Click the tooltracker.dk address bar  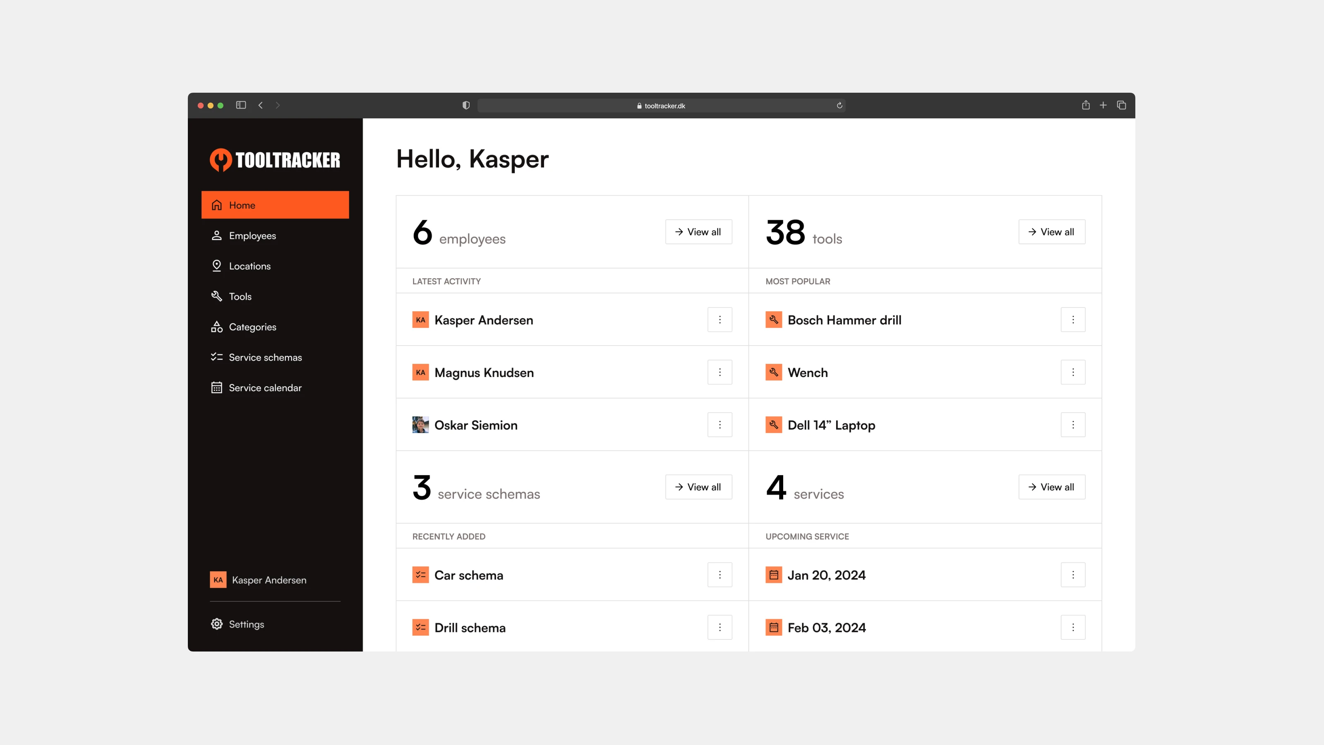[661, 106]
